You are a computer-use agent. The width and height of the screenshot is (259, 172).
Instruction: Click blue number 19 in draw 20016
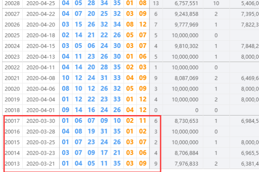coord(92,131)
